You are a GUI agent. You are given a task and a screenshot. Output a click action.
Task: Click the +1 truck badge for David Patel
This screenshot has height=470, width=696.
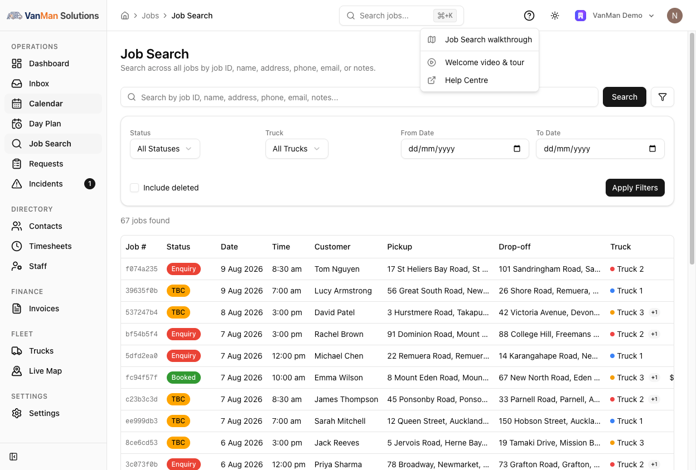655,312
